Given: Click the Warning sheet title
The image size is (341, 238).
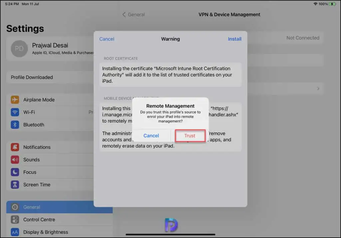Looking at the screenshot, I should pyautogui.click(x=170, y=39).
